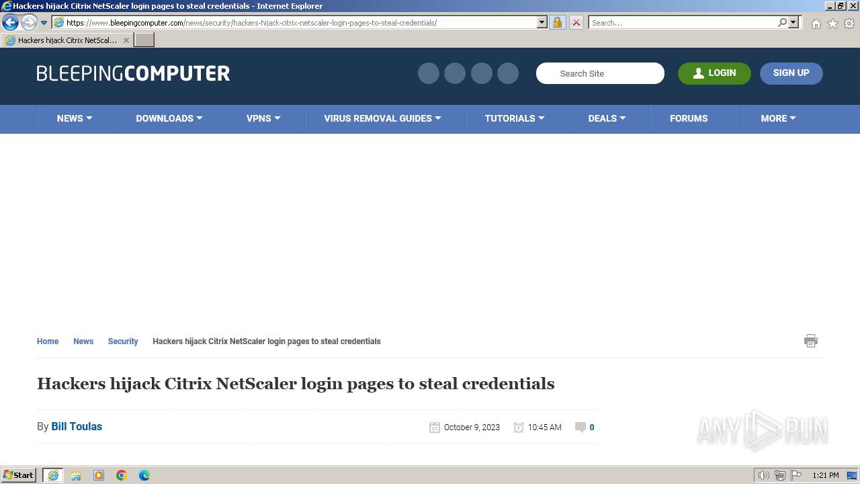This screenshot has width=860, height=484.
Task: Open the IE Home icon
Action: coord(816,24)
